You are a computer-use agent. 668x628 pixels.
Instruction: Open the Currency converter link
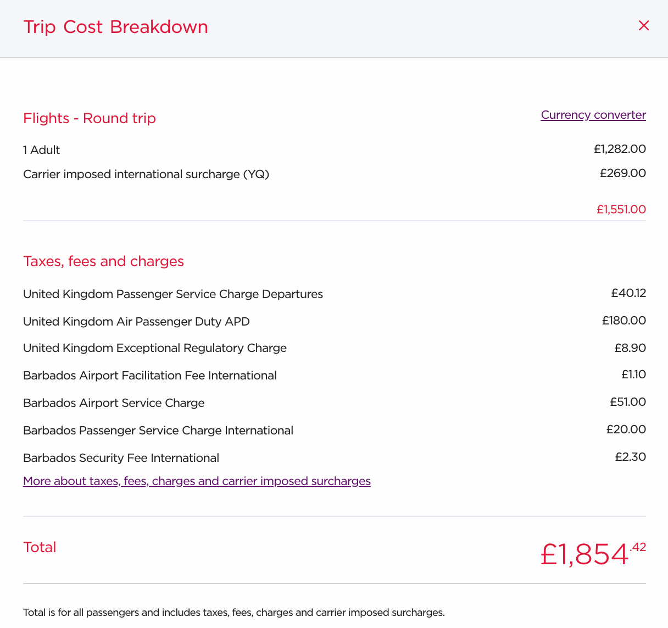point(593,115)
